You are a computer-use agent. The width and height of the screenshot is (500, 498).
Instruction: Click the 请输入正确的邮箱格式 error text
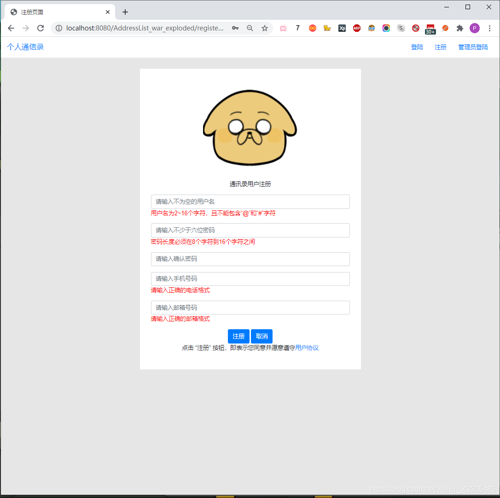180,319
